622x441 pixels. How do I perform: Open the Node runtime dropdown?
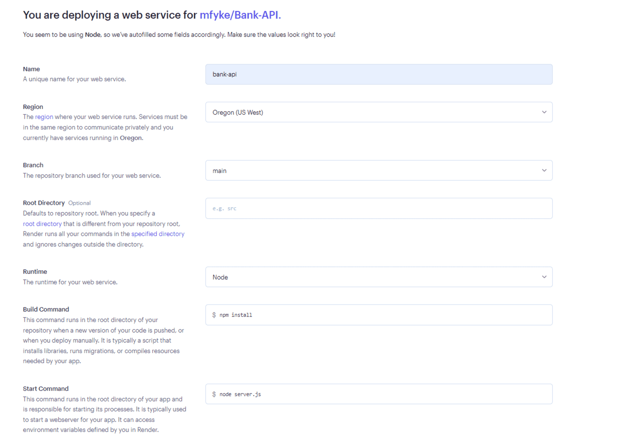coord(378,277)
